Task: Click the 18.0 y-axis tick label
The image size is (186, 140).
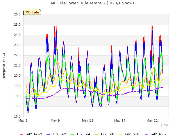Action: click(17, 96)
